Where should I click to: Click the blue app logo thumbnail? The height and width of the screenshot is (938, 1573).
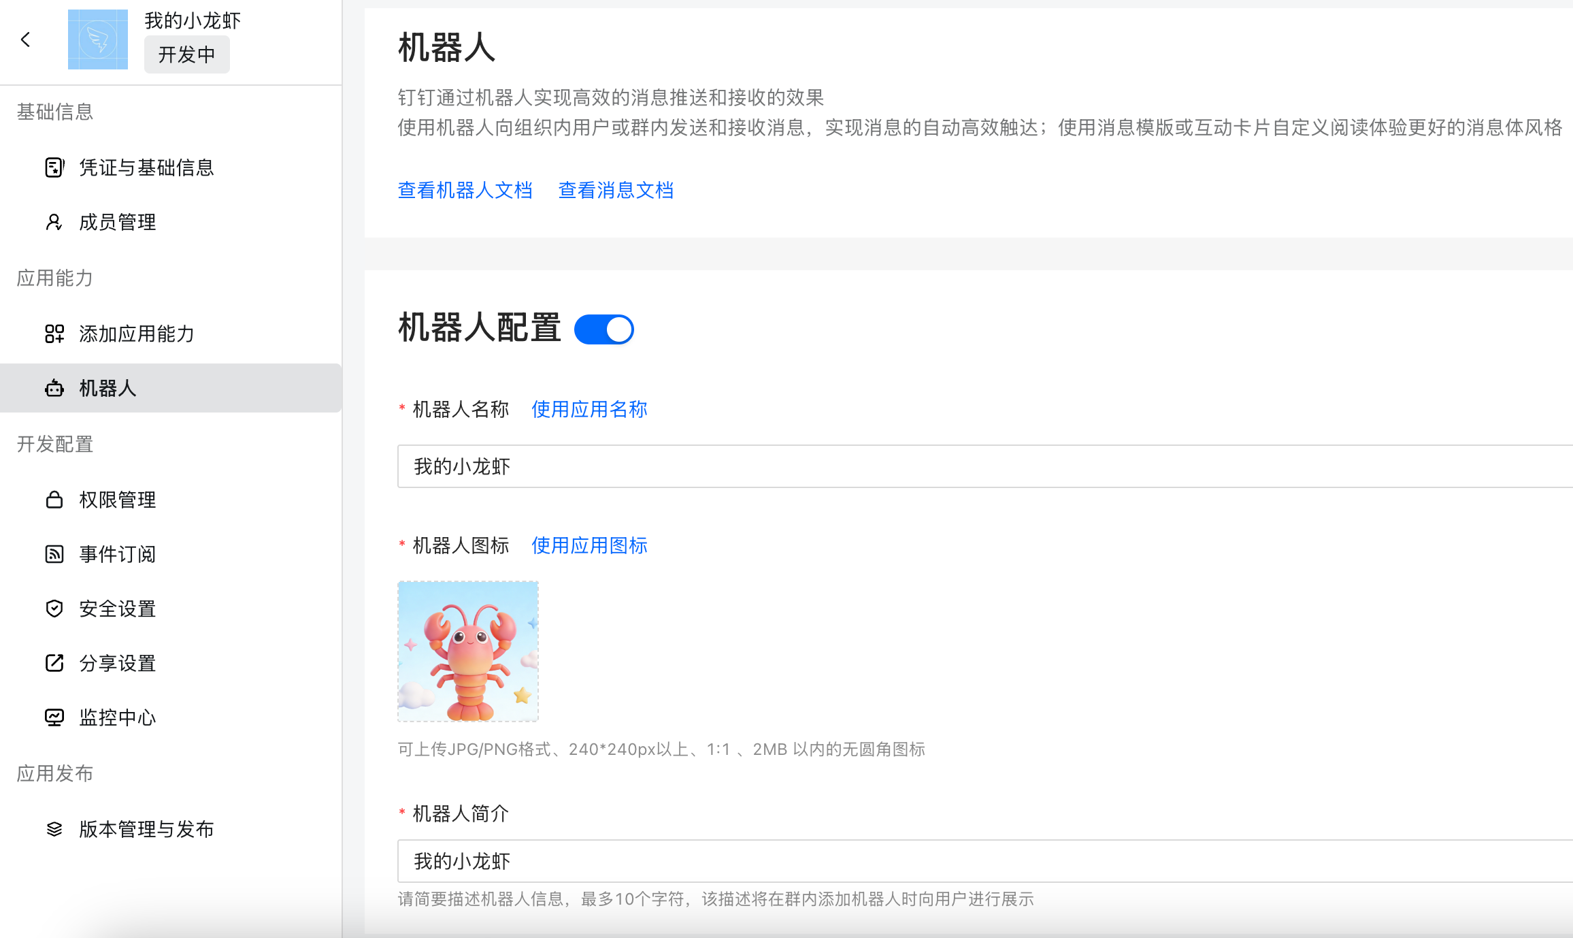click(x=98, y=39)
